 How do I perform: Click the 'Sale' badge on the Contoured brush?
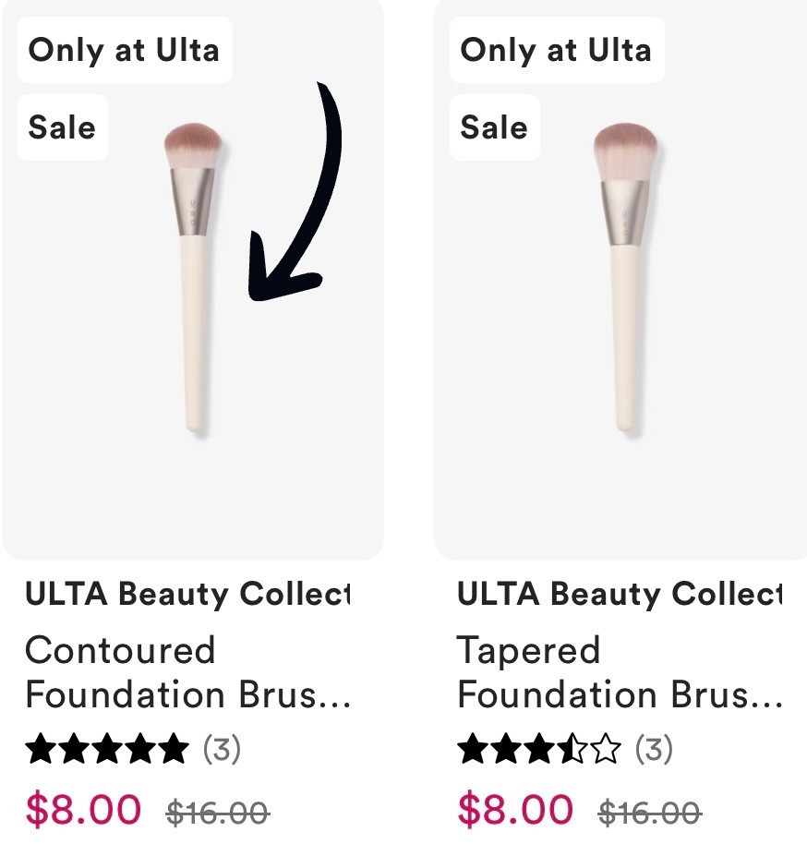pos(62,128)
